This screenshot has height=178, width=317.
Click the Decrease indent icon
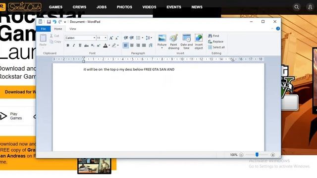coord(126,38)
